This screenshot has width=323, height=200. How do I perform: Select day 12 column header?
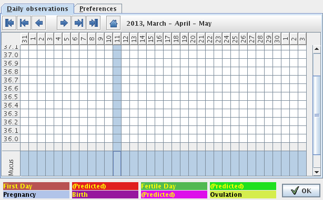point(125,39)
